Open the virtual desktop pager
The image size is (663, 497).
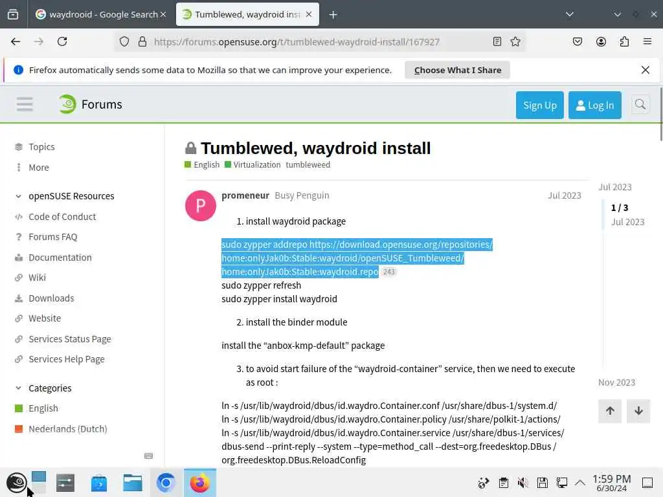(x=38, y=483)
